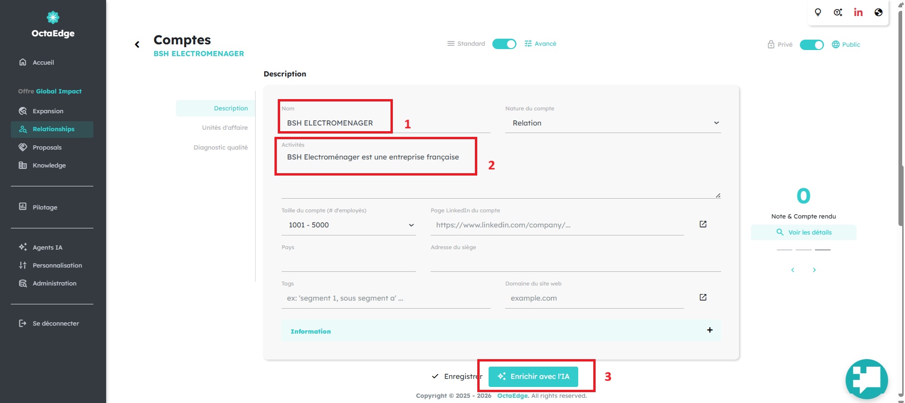Select Unités d'affaire tab

click(x=225, y=127)
